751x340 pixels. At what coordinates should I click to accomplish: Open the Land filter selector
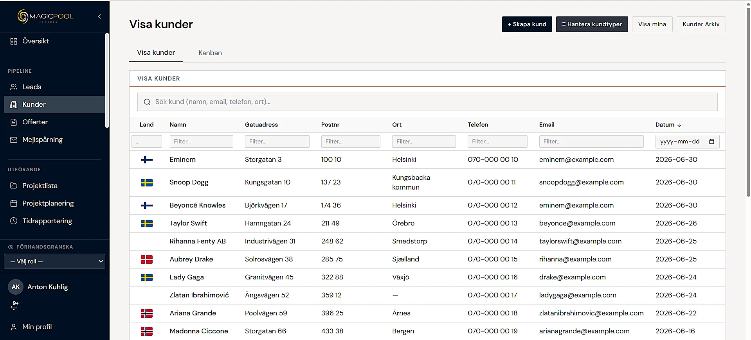(x=147, y=141)
